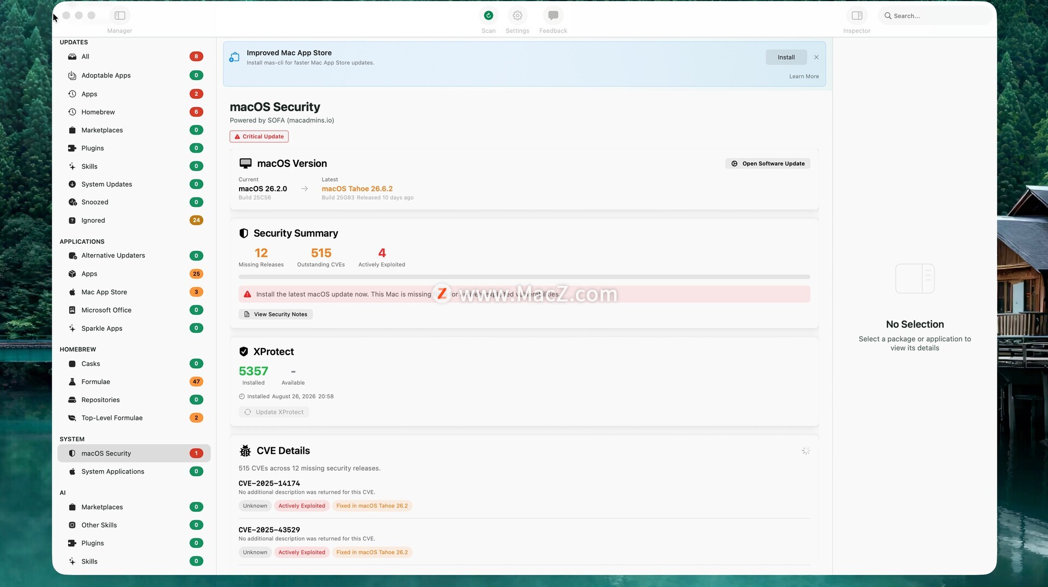Click the 47 badge beside Formulae
Screen dimensions: 1048x587
click(196, 382)
